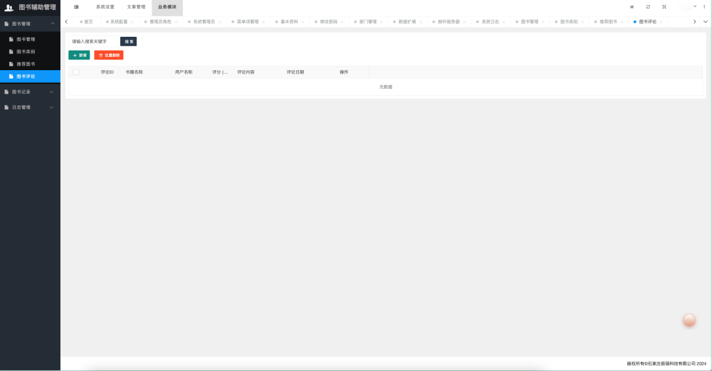The width and height of the screenshot is (712, 371).
Task: Click the orange floating circle button
Action: (x=689, y=320)
